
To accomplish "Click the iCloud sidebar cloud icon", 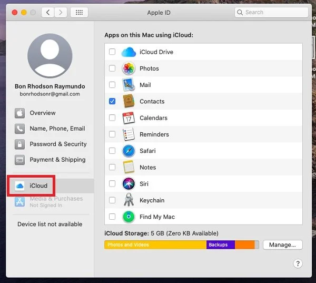I will click(20, 186).
